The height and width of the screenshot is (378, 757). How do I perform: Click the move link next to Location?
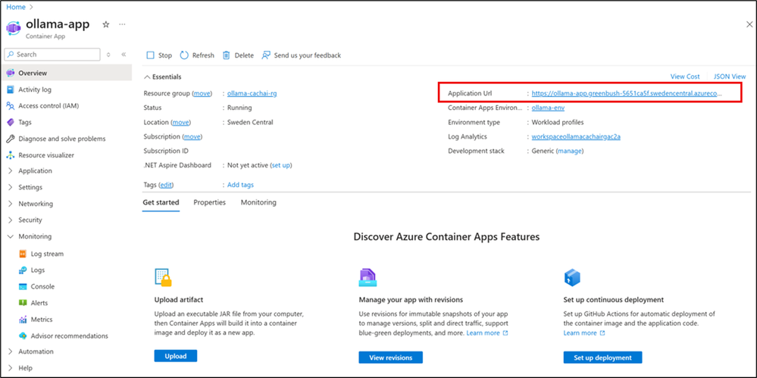point(181,122)
